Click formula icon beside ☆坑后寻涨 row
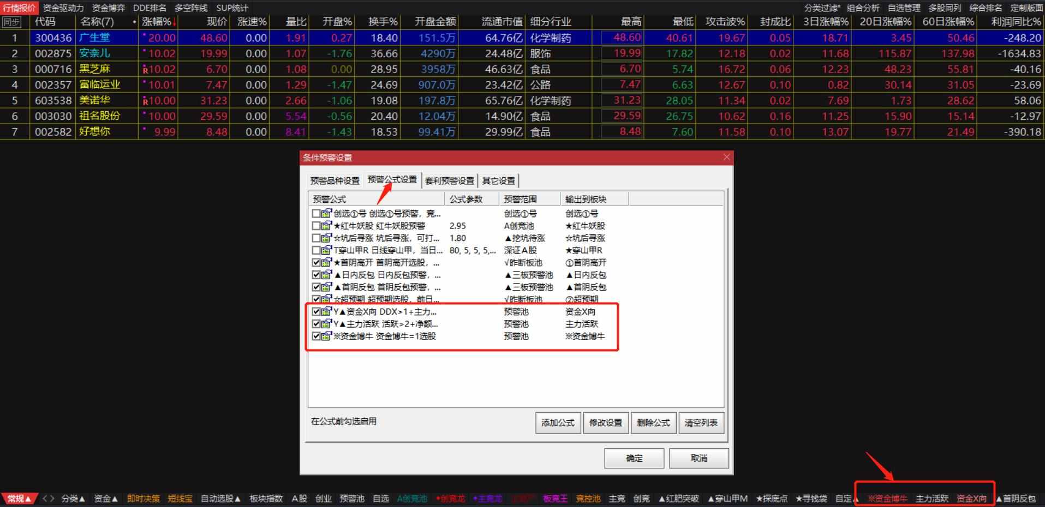 coord(326,238)
